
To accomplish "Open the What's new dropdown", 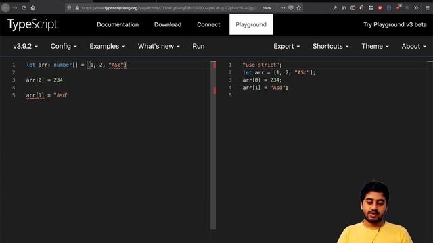I will pyautogui.click(x=159, y=46).
